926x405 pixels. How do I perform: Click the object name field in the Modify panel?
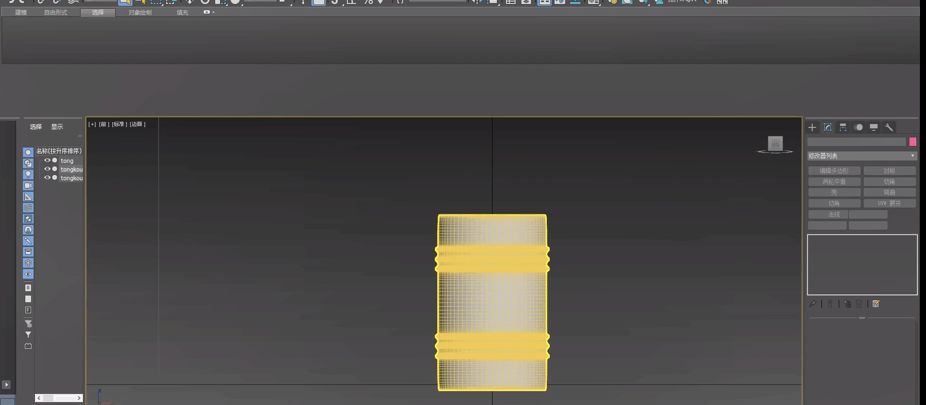(x=856, y=142)
